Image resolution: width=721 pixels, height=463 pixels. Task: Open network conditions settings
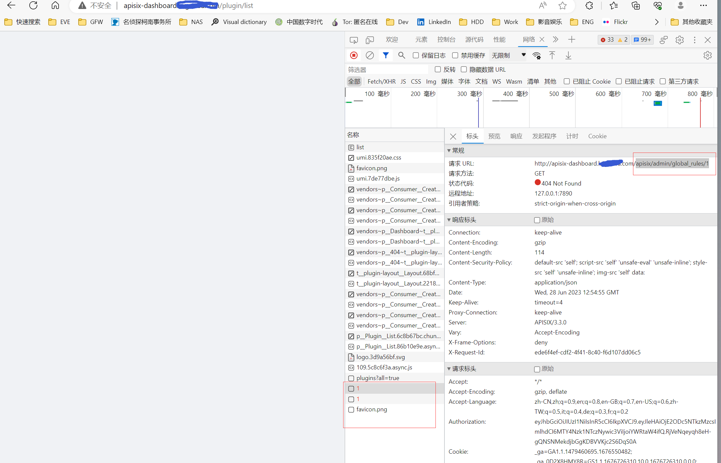point(537,55)
